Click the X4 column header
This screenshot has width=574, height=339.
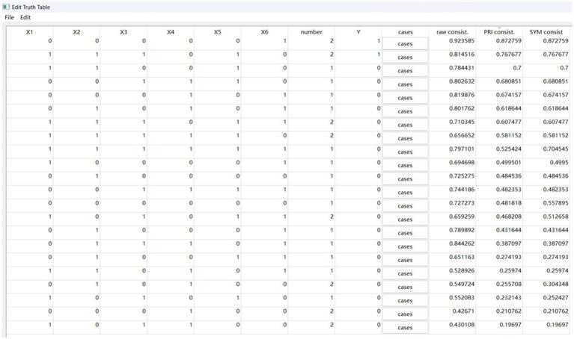(171, 32)
